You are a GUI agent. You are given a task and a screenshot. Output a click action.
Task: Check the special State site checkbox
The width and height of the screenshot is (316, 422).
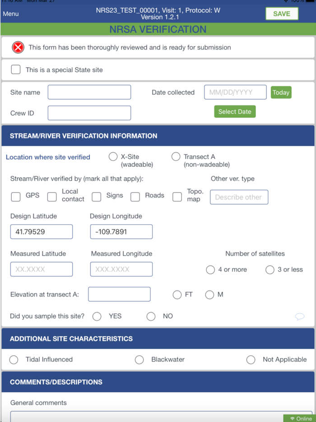(16, 70)
